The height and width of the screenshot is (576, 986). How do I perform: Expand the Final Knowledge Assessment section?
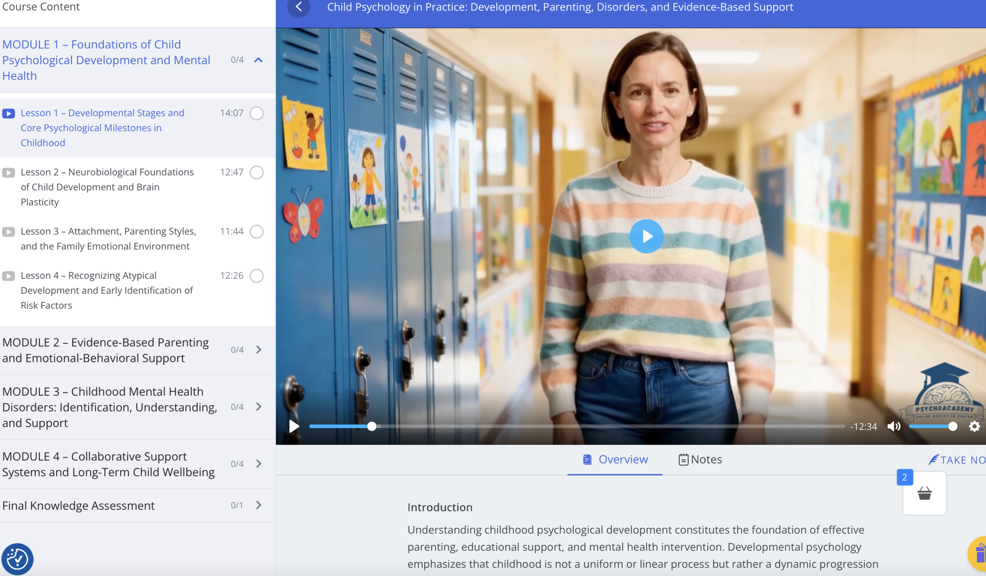click(x=258, y=505)
